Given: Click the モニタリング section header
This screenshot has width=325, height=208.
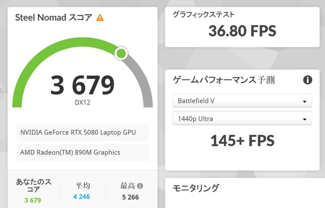Looking at the screenshot, I should point(196,188).
